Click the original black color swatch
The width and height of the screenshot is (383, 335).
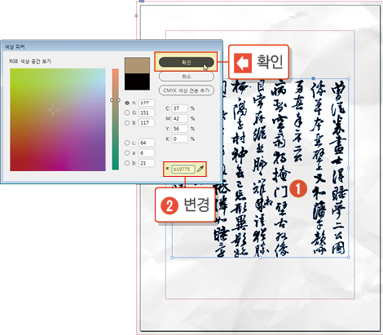137,82
